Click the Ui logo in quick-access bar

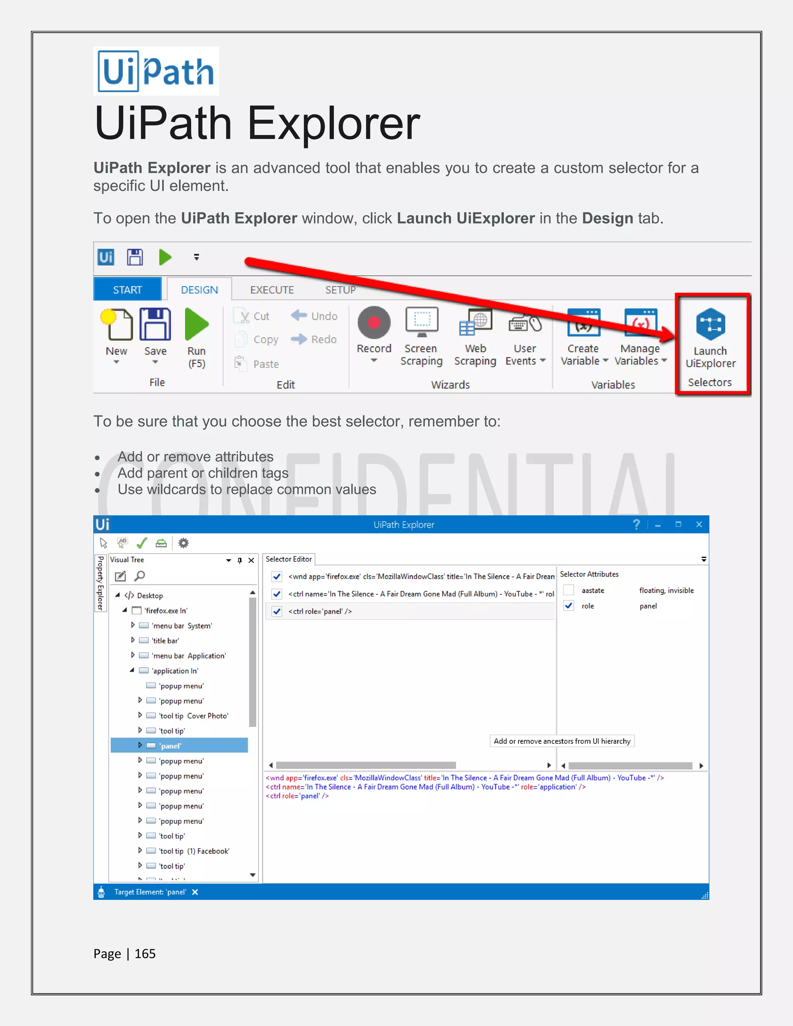pos(106,257)
